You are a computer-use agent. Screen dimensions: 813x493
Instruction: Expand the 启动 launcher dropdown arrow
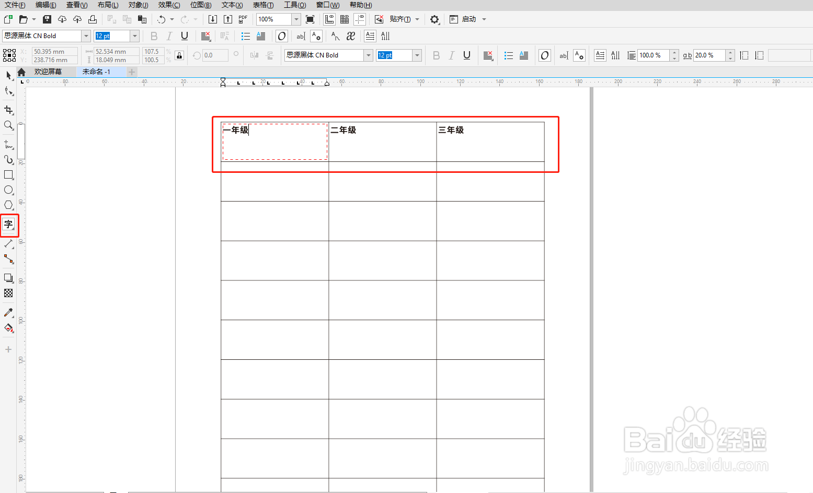click(484, 19)
